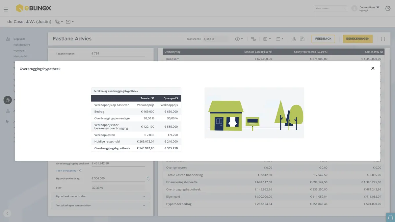Click the Gegevens section icon

8,39
